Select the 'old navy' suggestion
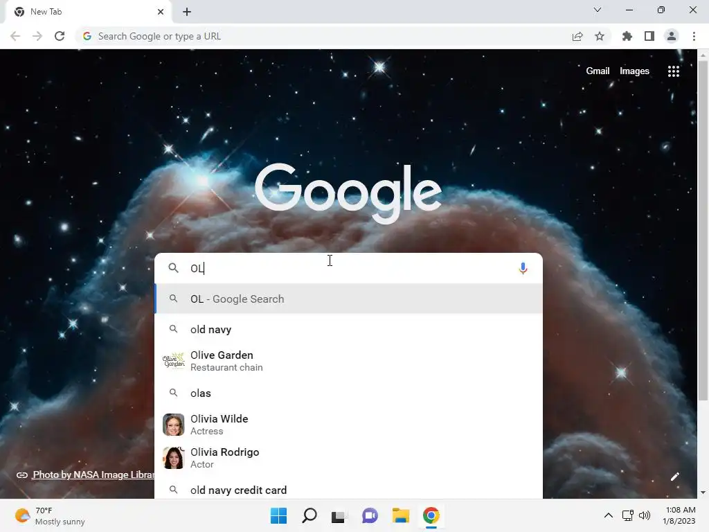Screen dimensions: 709x532 349,329
